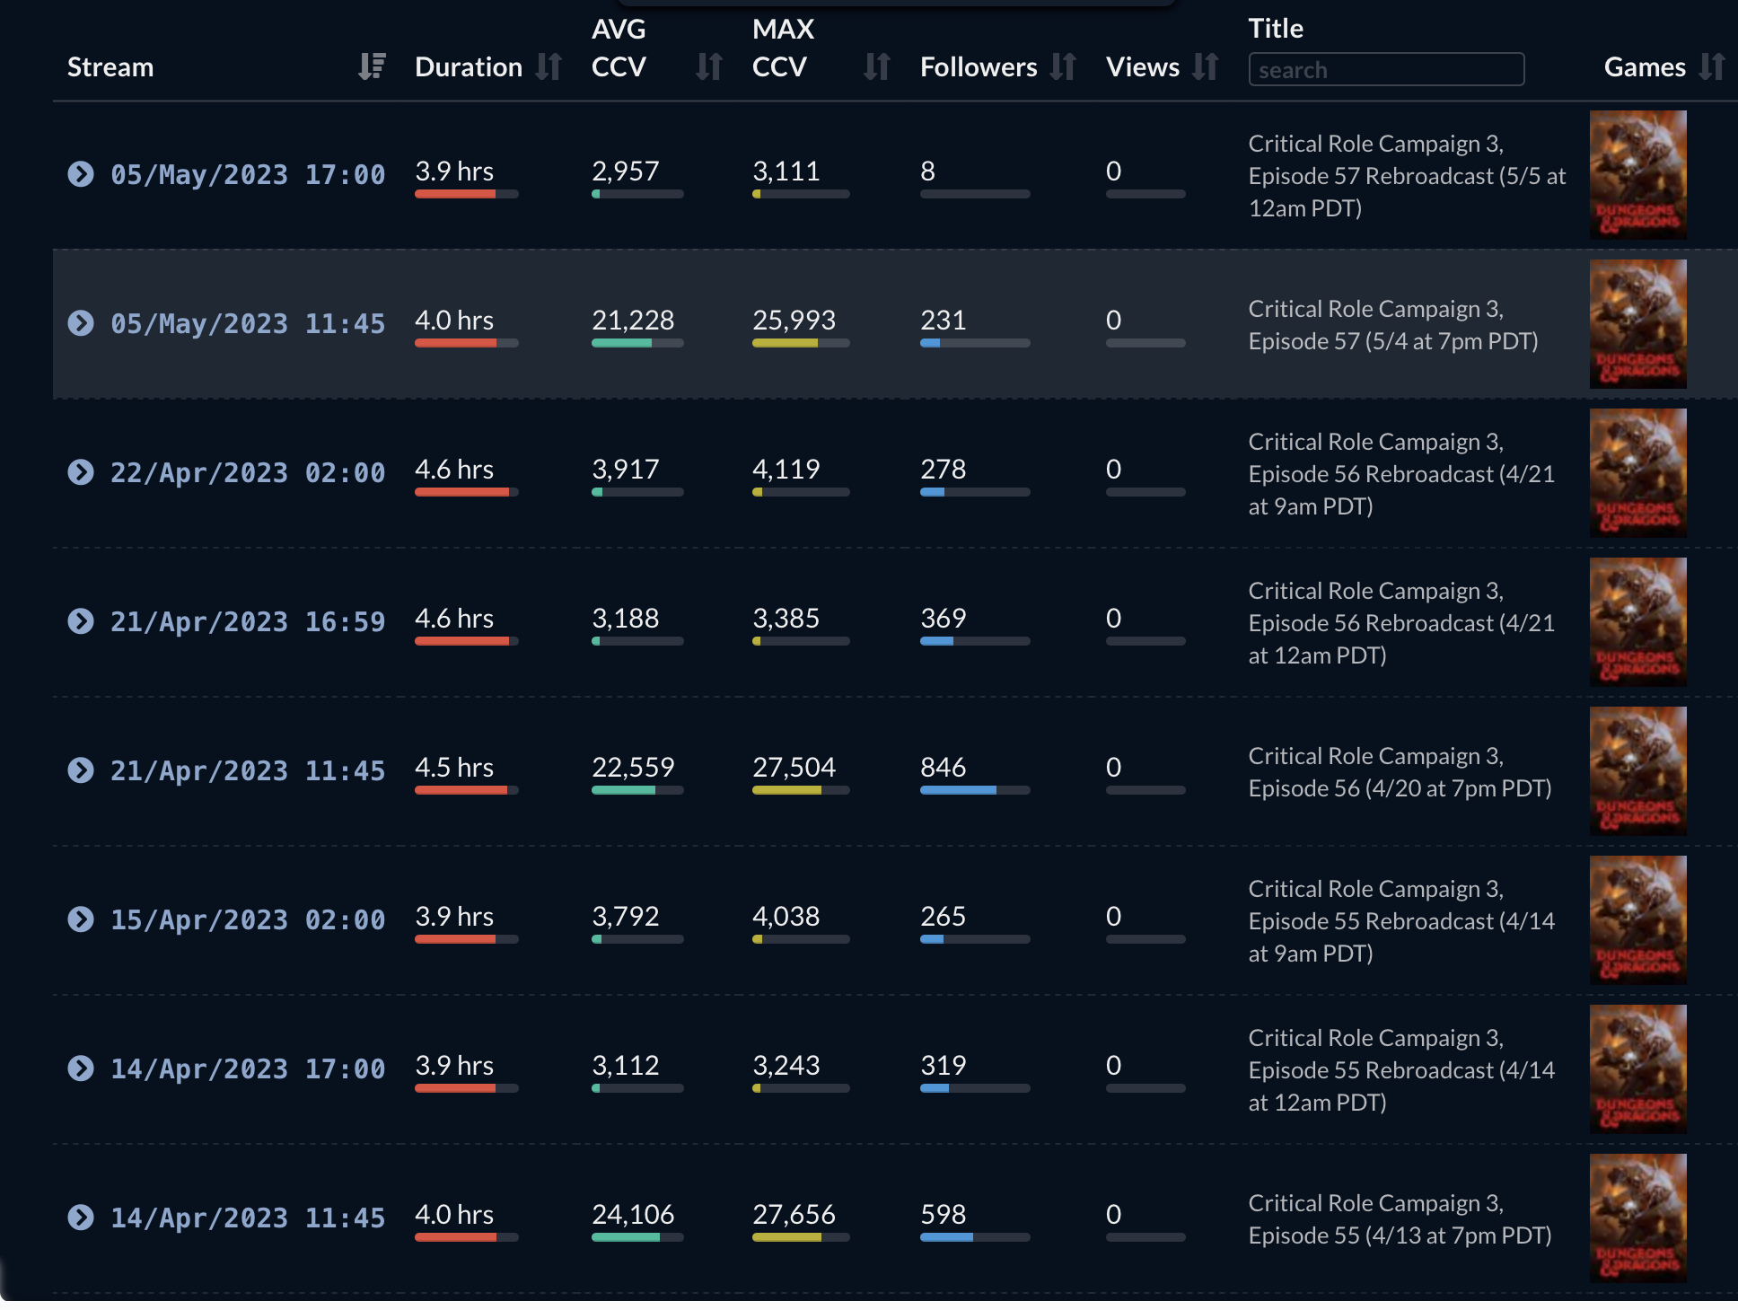Screen dimensions: 1738x1310
Task: Expand the 14/Apr/2023 11:45 stream row
Action: tap(81, 1218)
